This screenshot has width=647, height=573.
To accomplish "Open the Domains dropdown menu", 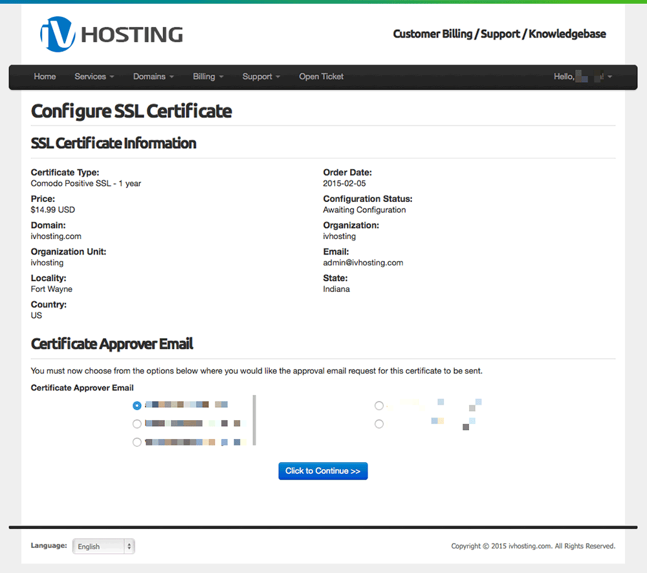I will tap(153, 76).
